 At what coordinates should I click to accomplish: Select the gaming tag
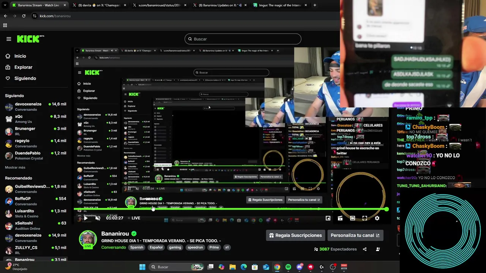point(175,247)
